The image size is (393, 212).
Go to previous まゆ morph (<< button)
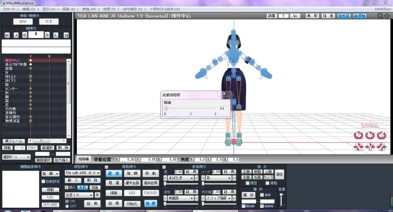click(166, 198)
